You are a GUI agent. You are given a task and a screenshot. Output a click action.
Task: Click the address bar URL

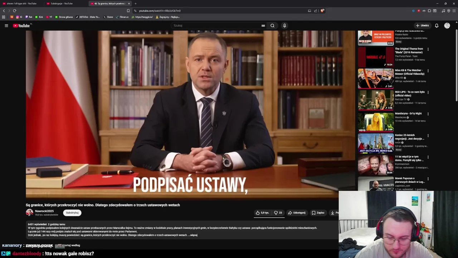click(160, 11)
